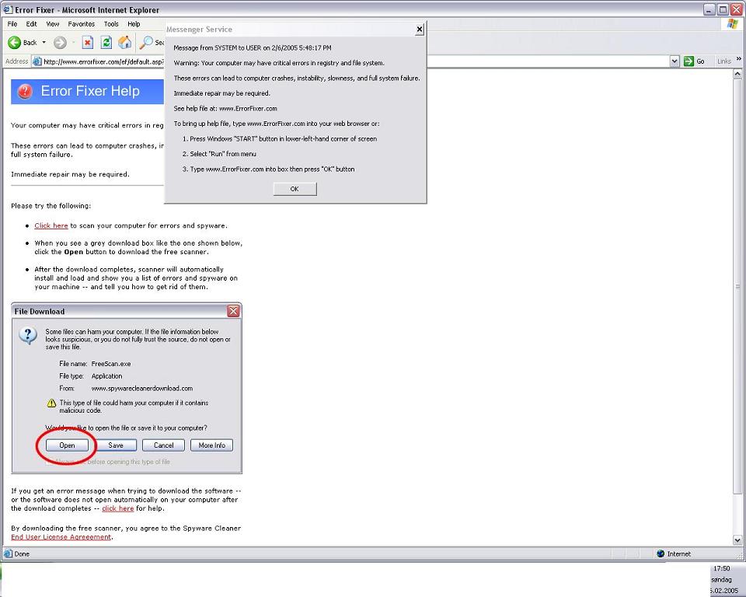This screenshot has height=597, width=746.
Task: Click the Internet Explorer title bar icon
Action: point(8,9)
